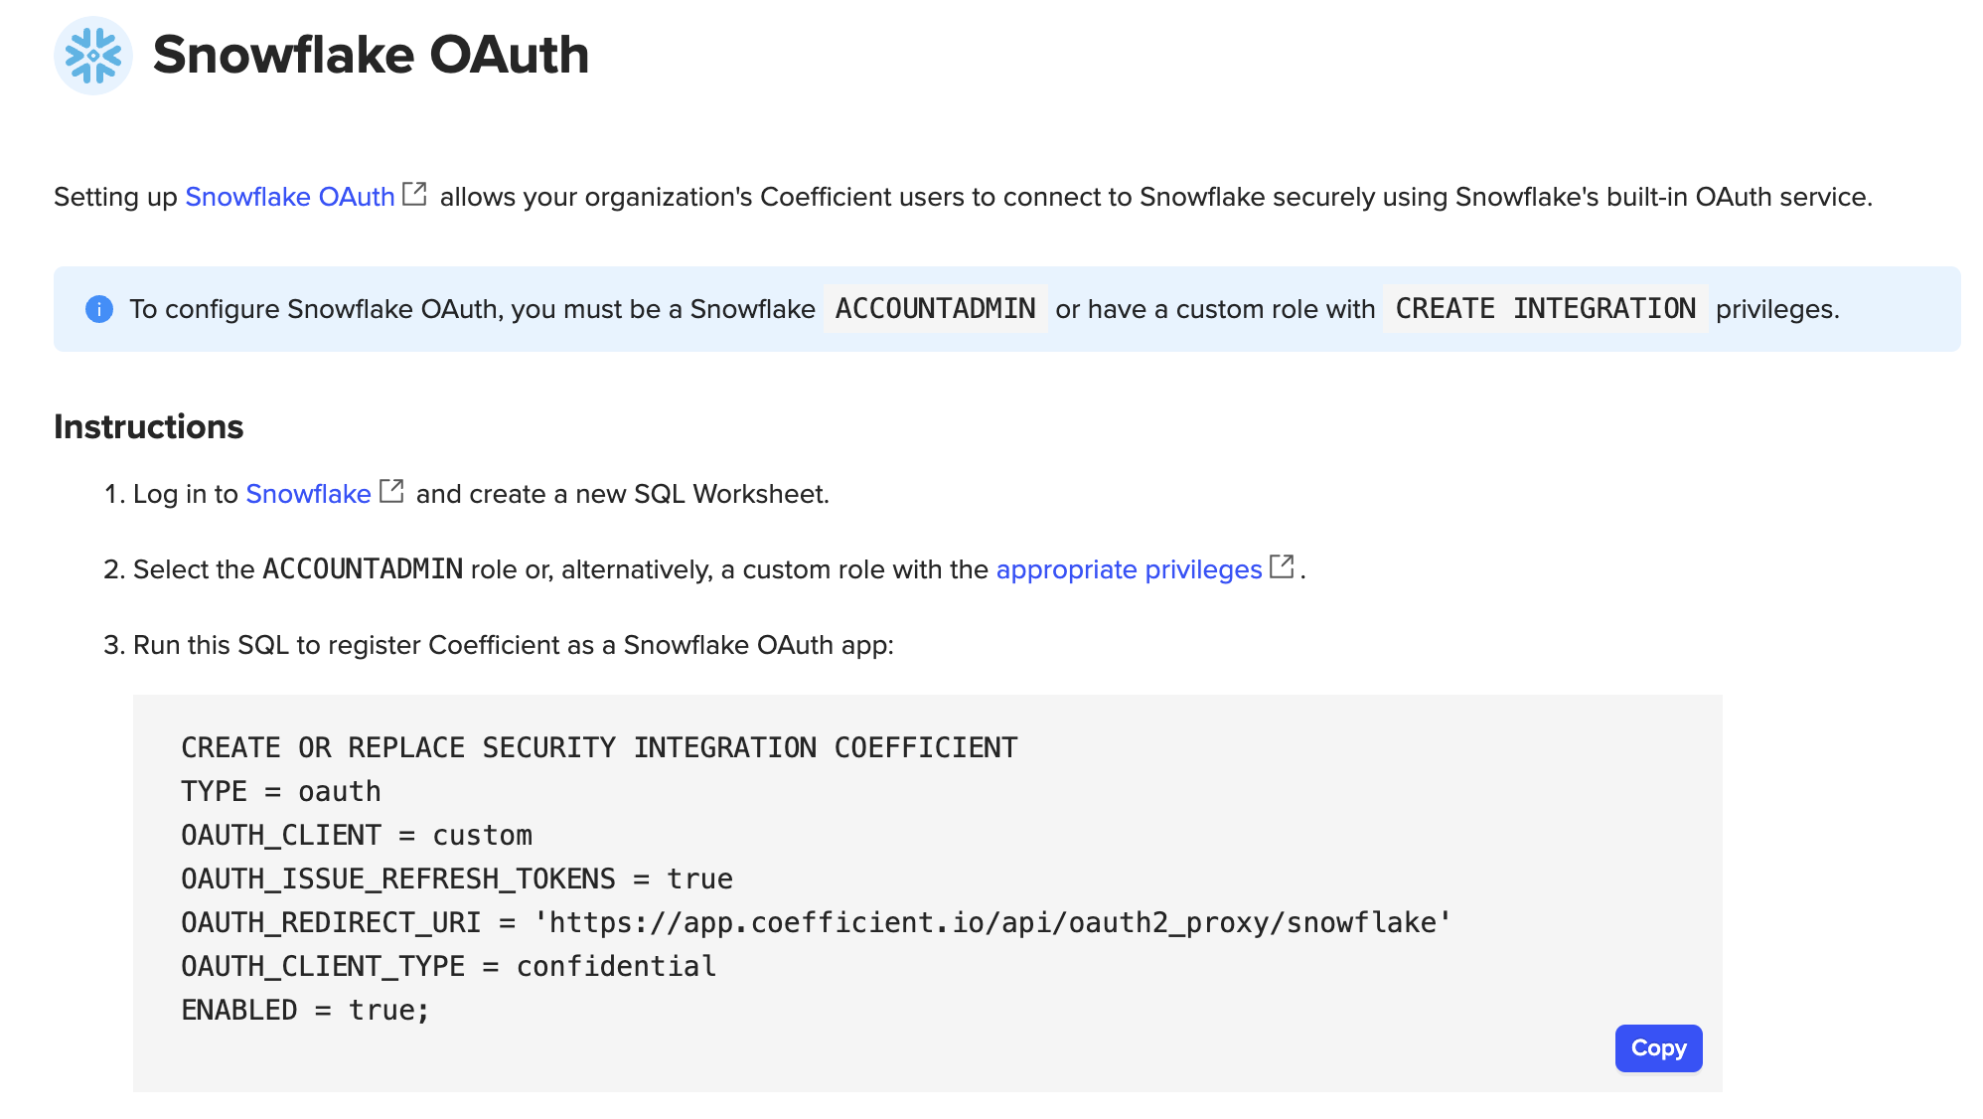The width and height of the screenshot is (1983, 1119).
Task: Click the Snowflake logo icon
Action: 93,56
